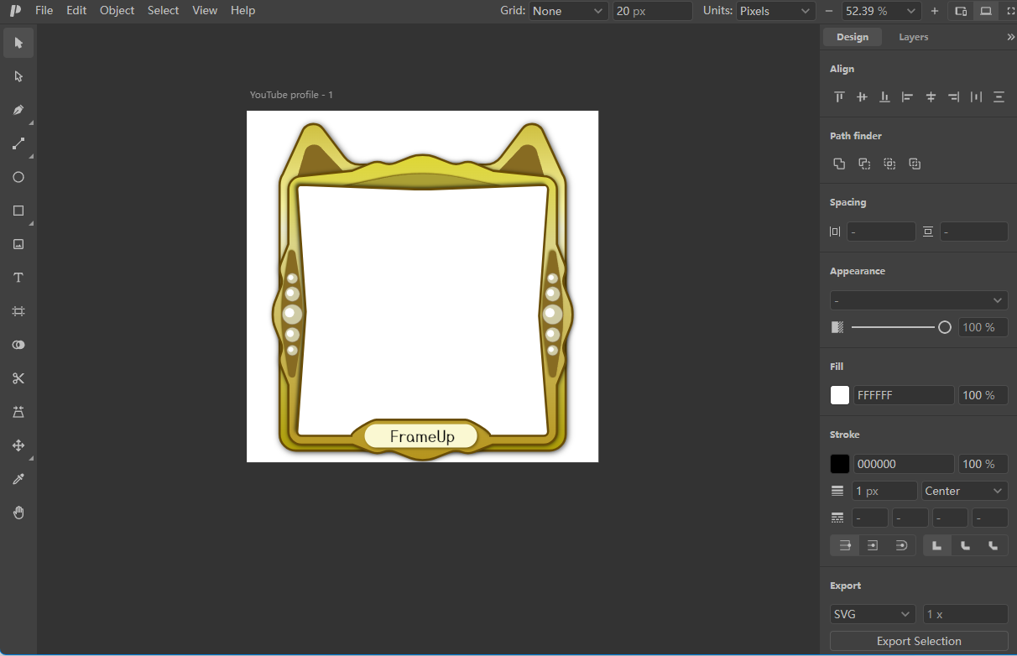Click the zoom in plus button

935,11
